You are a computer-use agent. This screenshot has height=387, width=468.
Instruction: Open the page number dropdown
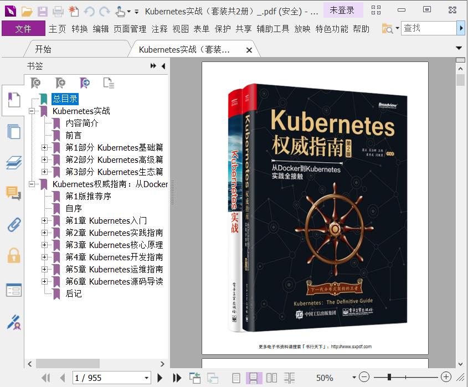(147, 378)
